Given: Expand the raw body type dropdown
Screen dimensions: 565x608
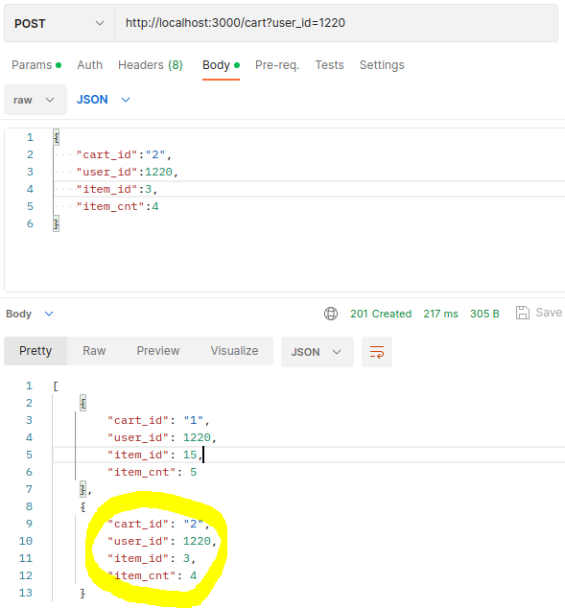Looking at the screenshot, I should pyautogui.click(x=35, y=100).
